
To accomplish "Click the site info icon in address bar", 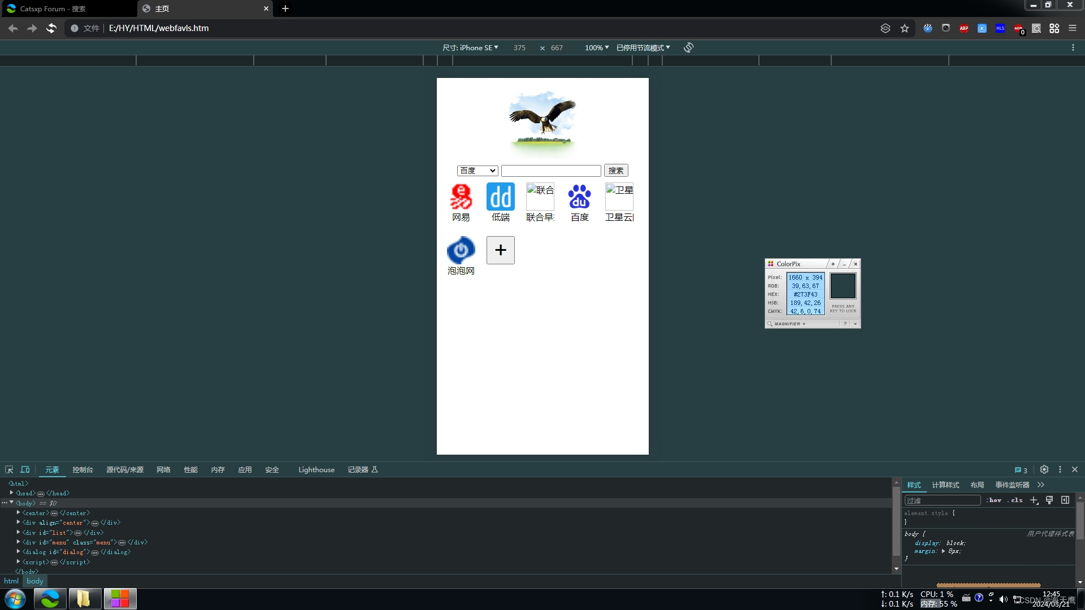I will pos(75,28).
